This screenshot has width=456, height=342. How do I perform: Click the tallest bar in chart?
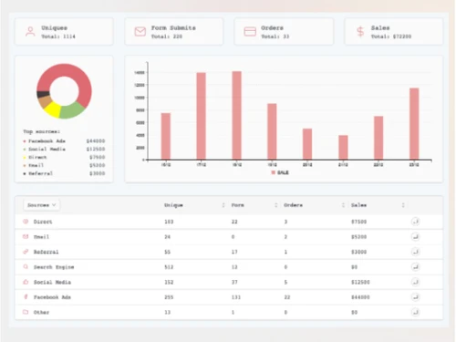(237, 115)
